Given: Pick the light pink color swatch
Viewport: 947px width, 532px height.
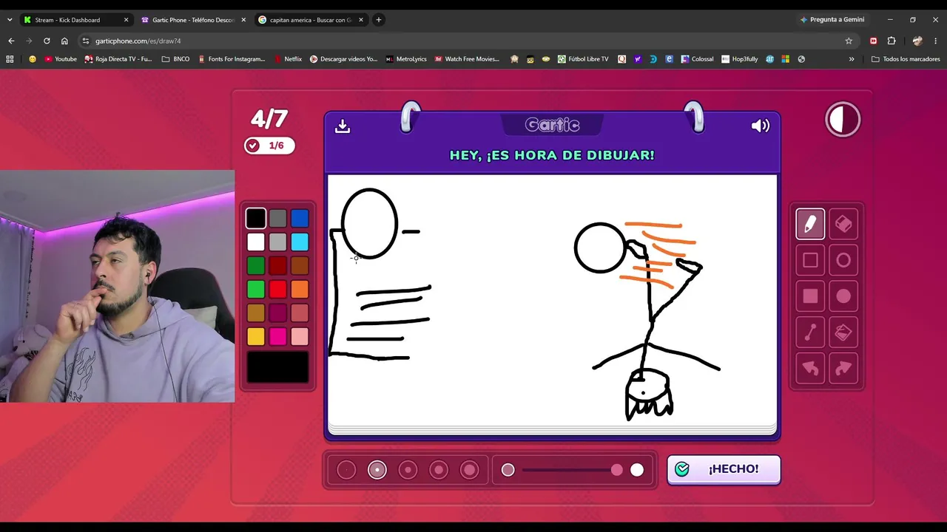Looking at the screenshot, I should [300, 336].
